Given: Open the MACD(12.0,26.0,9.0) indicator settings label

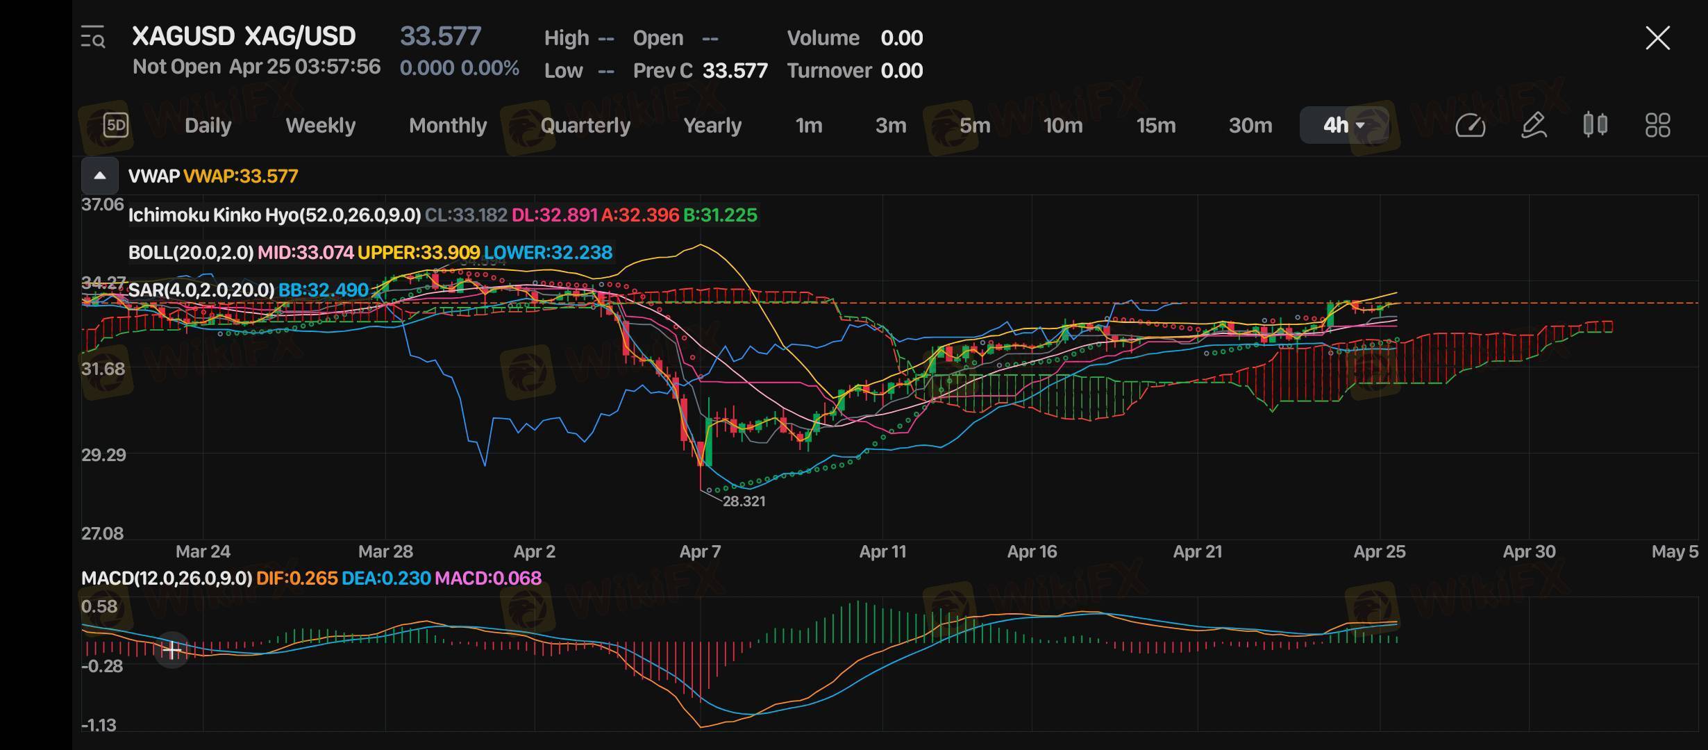Looking at the screenshot, I should click(167, 578).
